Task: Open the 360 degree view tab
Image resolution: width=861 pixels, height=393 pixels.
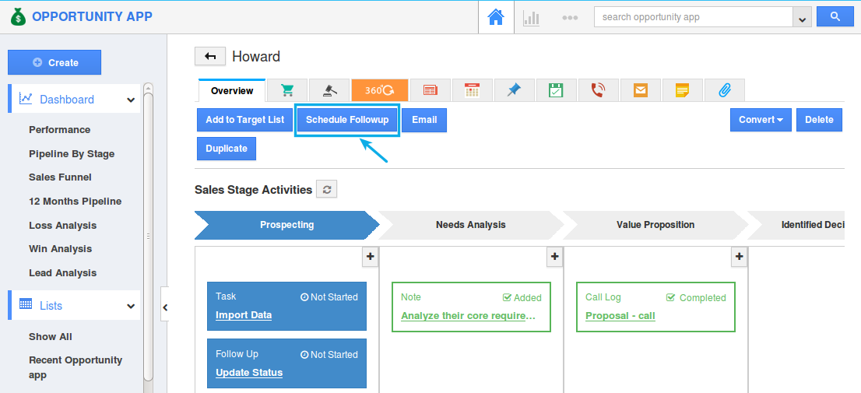Action: tap(379, 90)
